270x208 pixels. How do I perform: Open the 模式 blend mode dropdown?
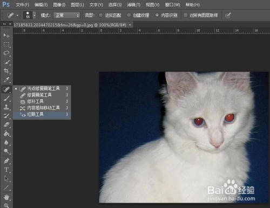(66, 16)
